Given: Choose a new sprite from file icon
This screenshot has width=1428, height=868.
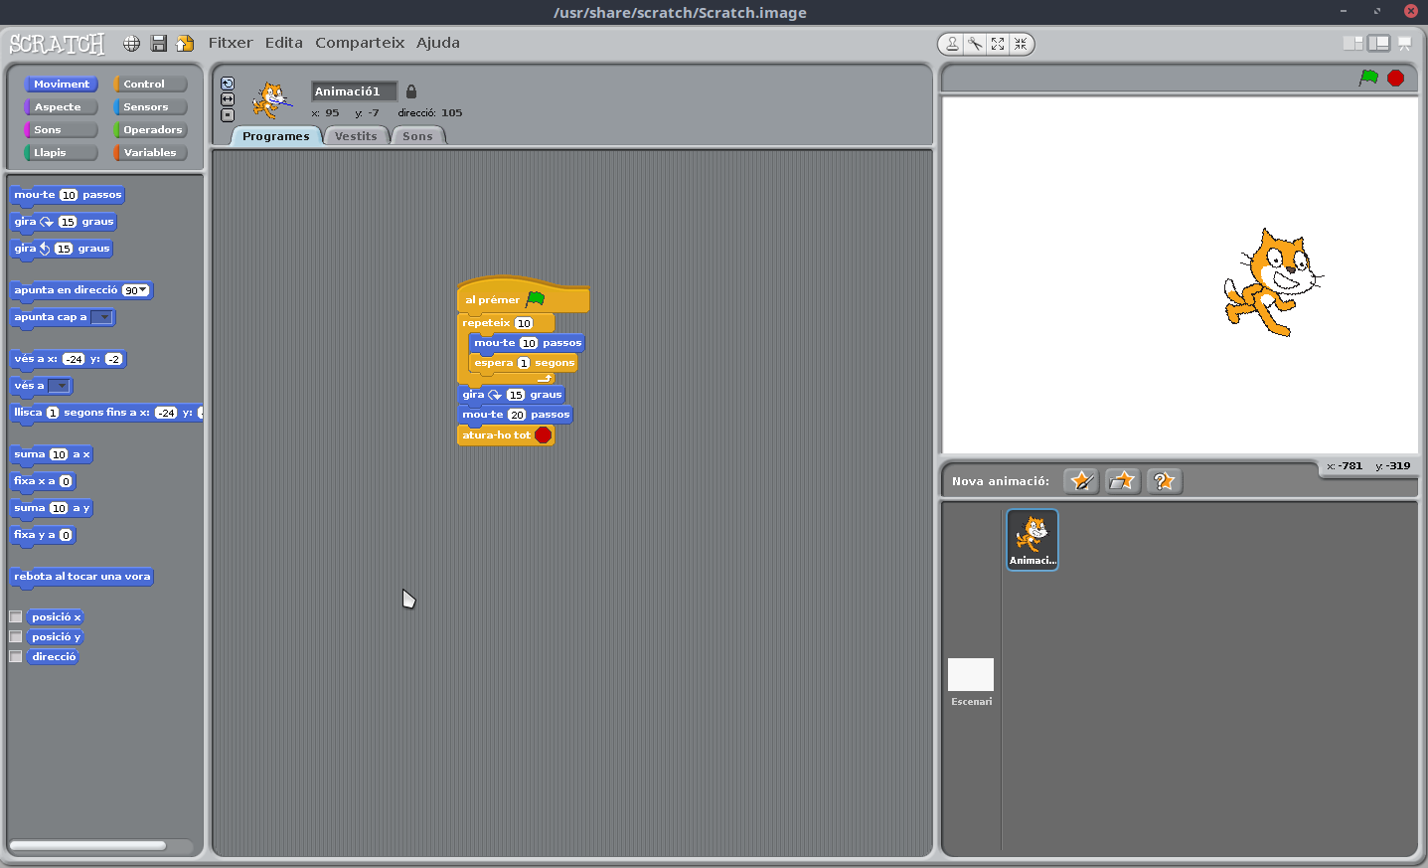Looking at the screenshot, I should (1122, 481).
